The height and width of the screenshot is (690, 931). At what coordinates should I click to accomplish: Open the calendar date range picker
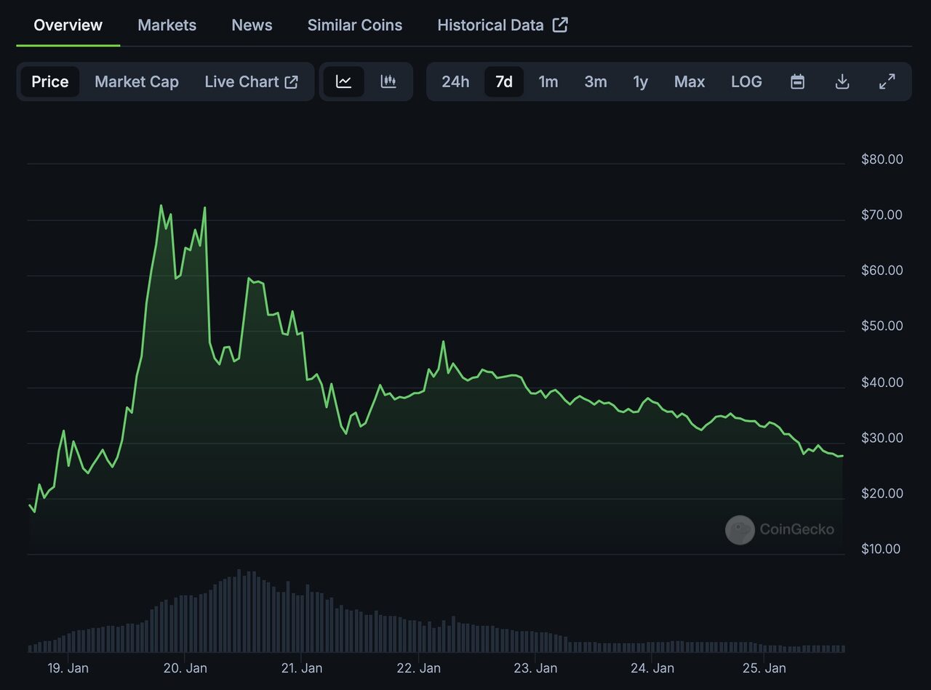point(797,81)
